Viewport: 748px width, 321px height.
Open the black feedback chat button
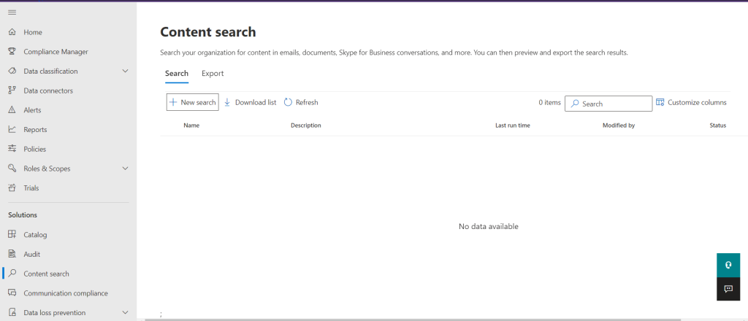click(728, 289)
